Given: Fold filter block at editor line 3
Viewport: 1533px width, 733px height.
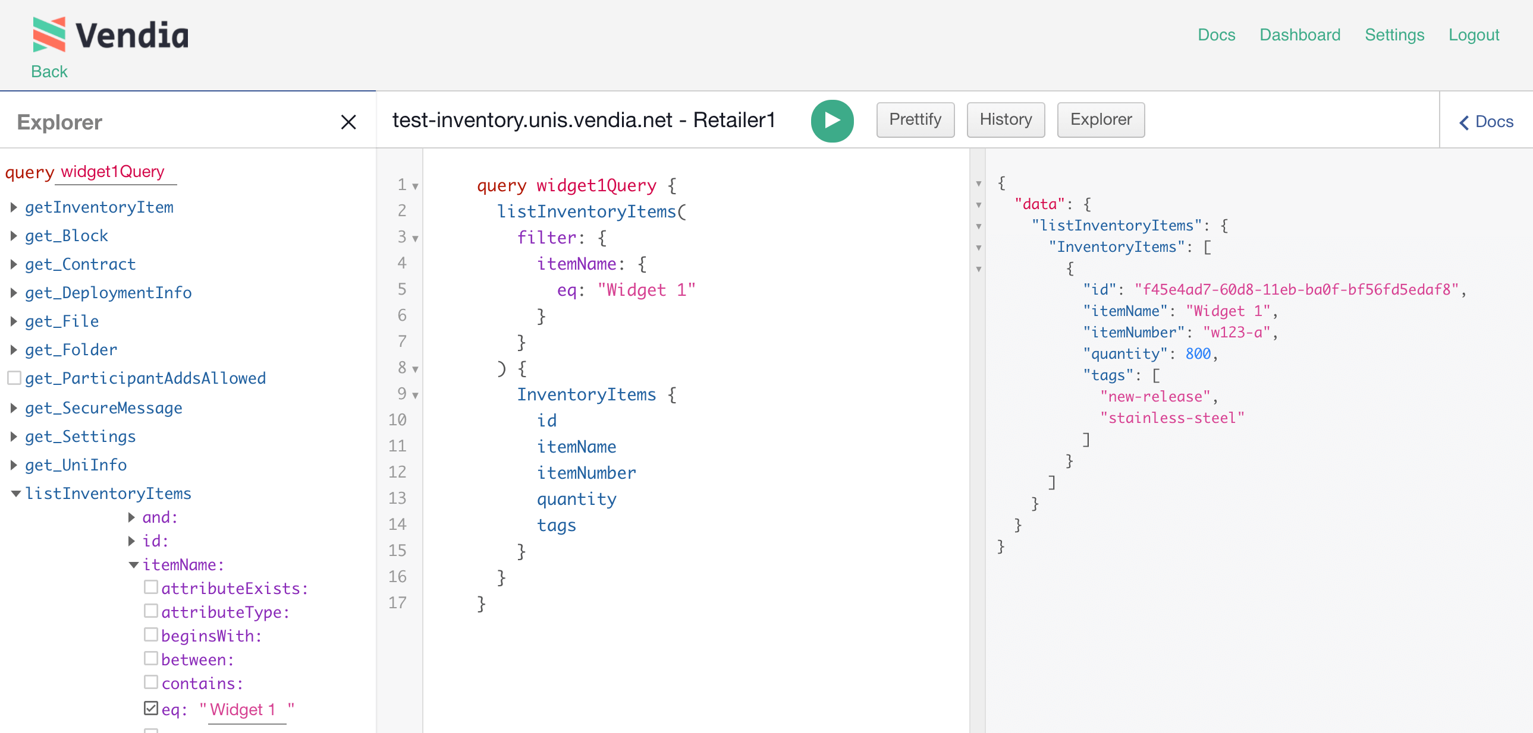Looking at the screenshot, I should click(x=416, y=239).
